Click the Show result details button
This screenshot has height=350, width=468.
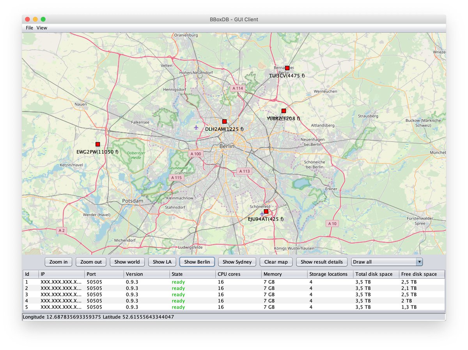click(x=322, y=262)
